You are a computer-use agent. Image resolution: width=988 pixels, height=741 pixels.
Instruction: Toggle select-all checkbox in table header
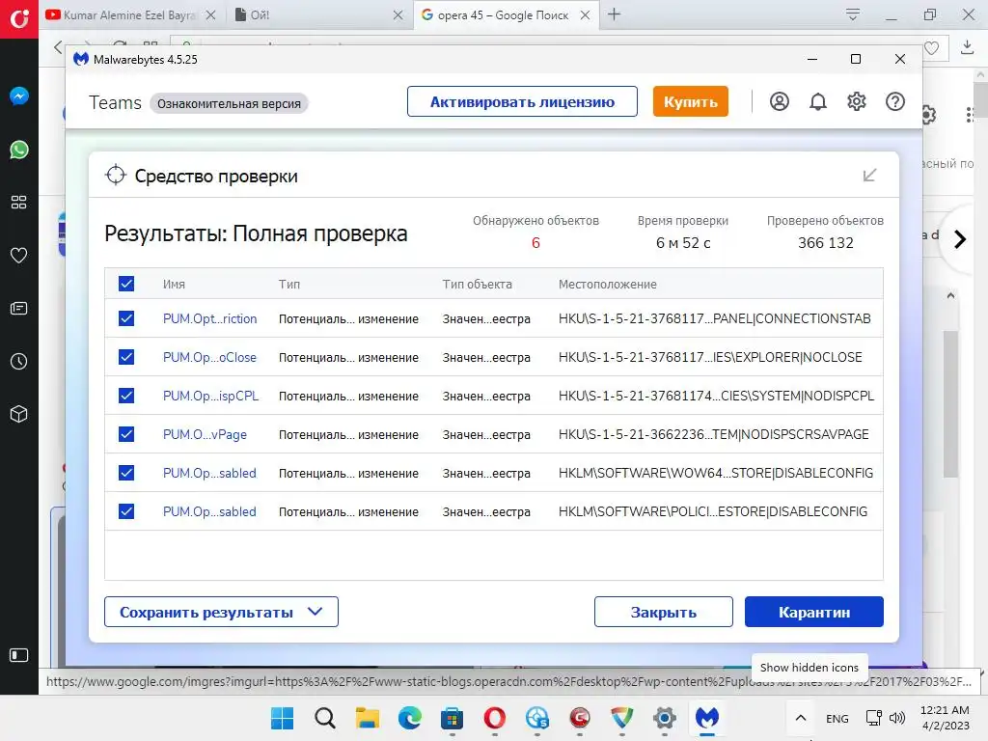126,284
